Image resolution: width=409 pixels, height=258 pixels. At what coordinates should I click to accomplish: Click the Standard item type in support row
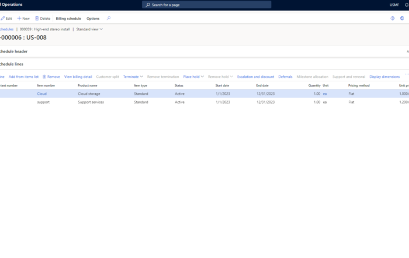coord(141,102)
